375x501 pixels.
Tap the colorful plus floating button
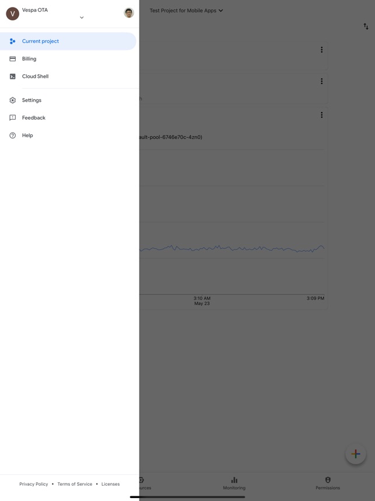[x=355, y=454]
